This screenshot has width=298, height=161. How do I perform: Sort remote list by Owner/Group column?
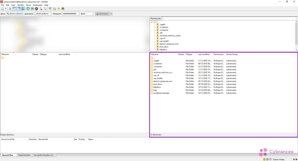pyautogui.click(x=232, y=54)
